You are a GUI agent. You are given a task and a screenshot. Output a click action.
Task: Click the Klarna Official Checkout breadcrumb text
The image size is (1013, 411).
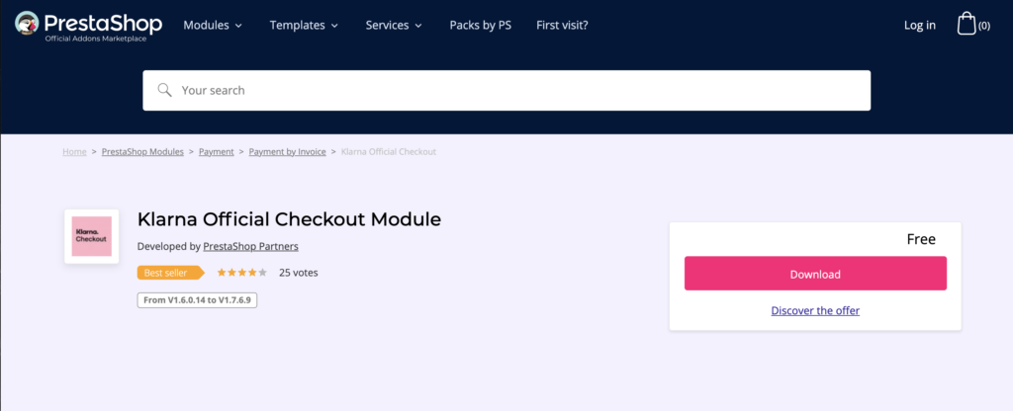388,151
